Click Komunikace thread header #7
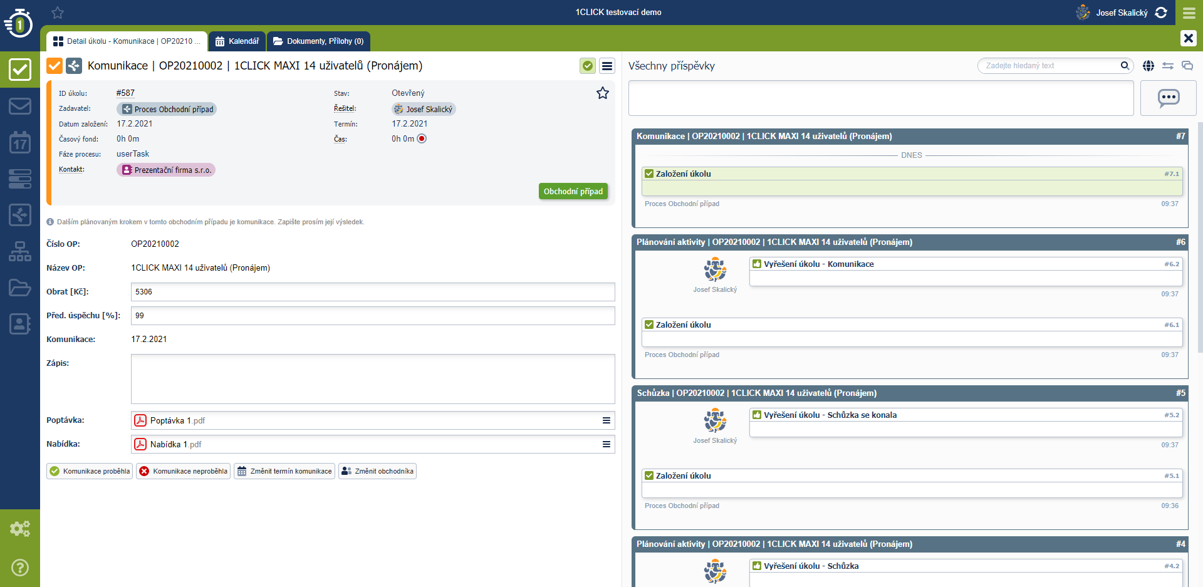The height and width of the screenshot is (587, 1203). click(910, 136)
